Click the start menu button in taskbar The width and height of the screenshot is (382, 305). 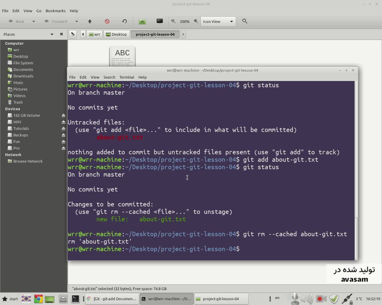(x=10, y=299)
